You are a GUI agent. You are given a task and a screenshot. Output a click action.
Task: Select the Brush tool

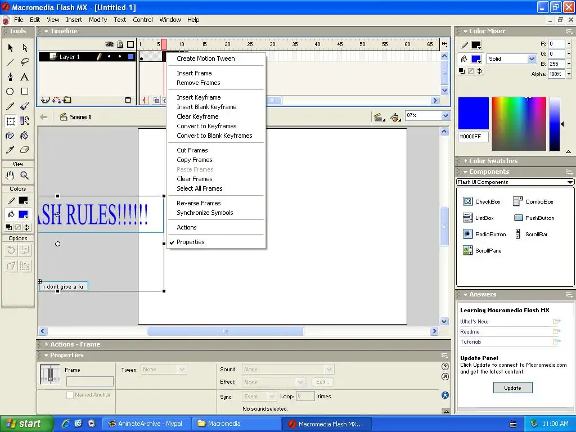tap(25, 106)
